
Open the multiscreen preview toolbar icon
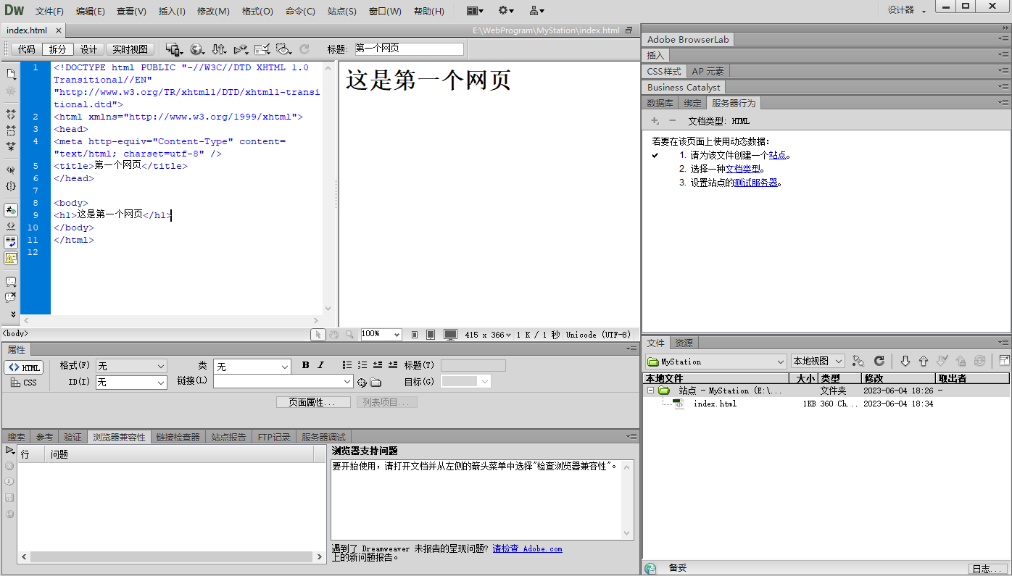[x=174, y=49]
